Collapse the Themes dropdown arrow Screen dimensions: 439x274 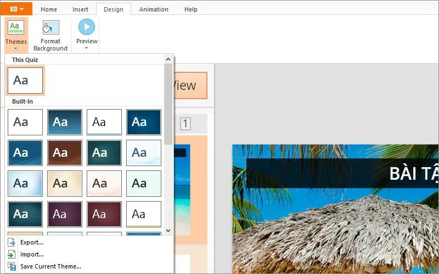coord(16,49)
